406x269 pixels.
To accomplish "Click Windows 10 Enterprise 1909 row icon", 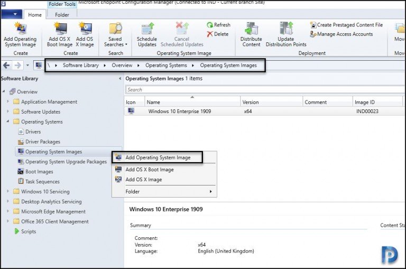I will (131, 111).
